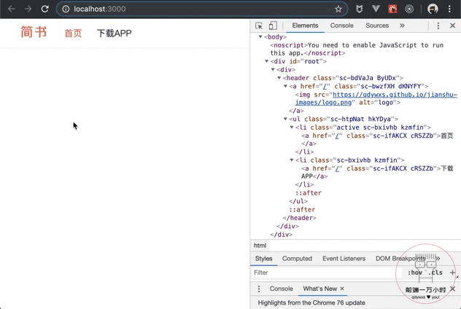The height and width of the screenshot is (309, 461).
Task: Collapse the ul sc-htpNat node
Action: click(285, 119)
